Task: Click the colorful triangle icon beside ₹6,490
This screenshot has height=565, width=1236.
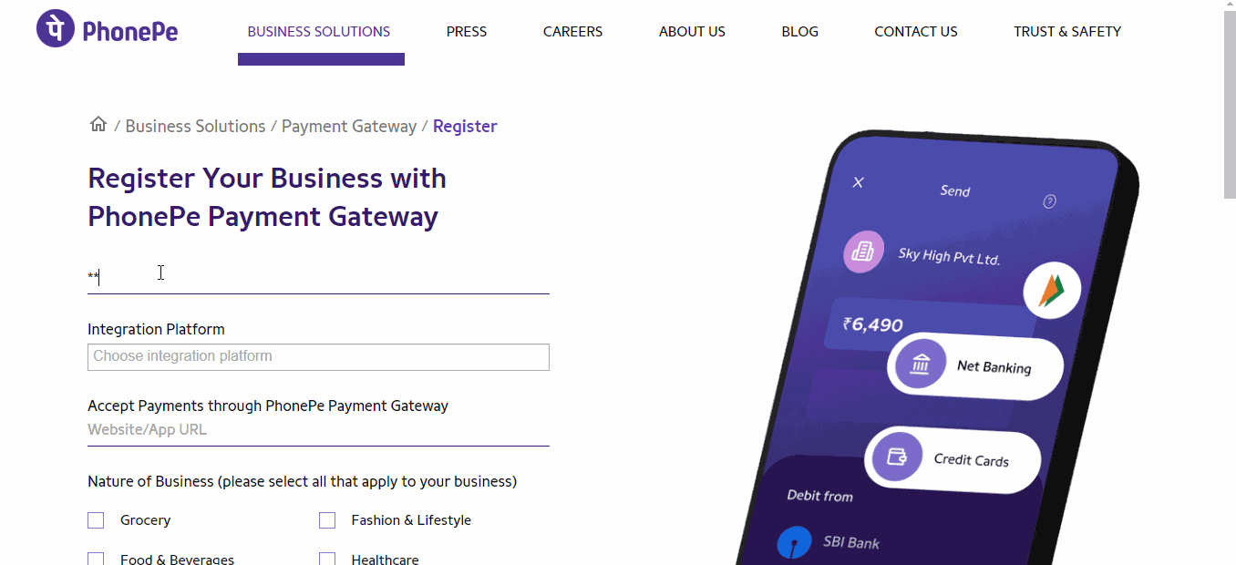Action: [x=1051, y=290]
